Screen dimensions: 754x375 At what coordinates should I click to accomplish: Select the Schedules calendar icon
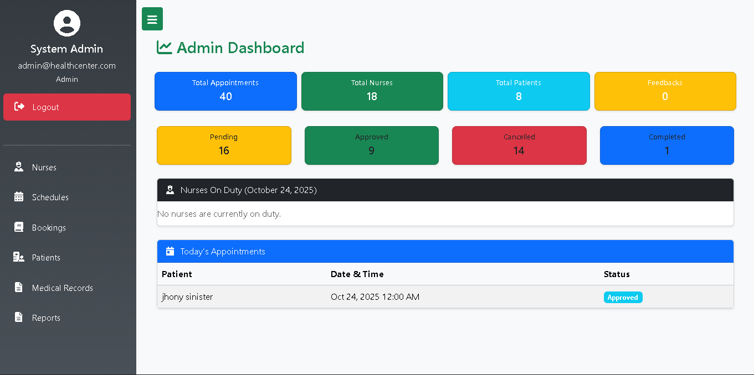pos(19,197)
